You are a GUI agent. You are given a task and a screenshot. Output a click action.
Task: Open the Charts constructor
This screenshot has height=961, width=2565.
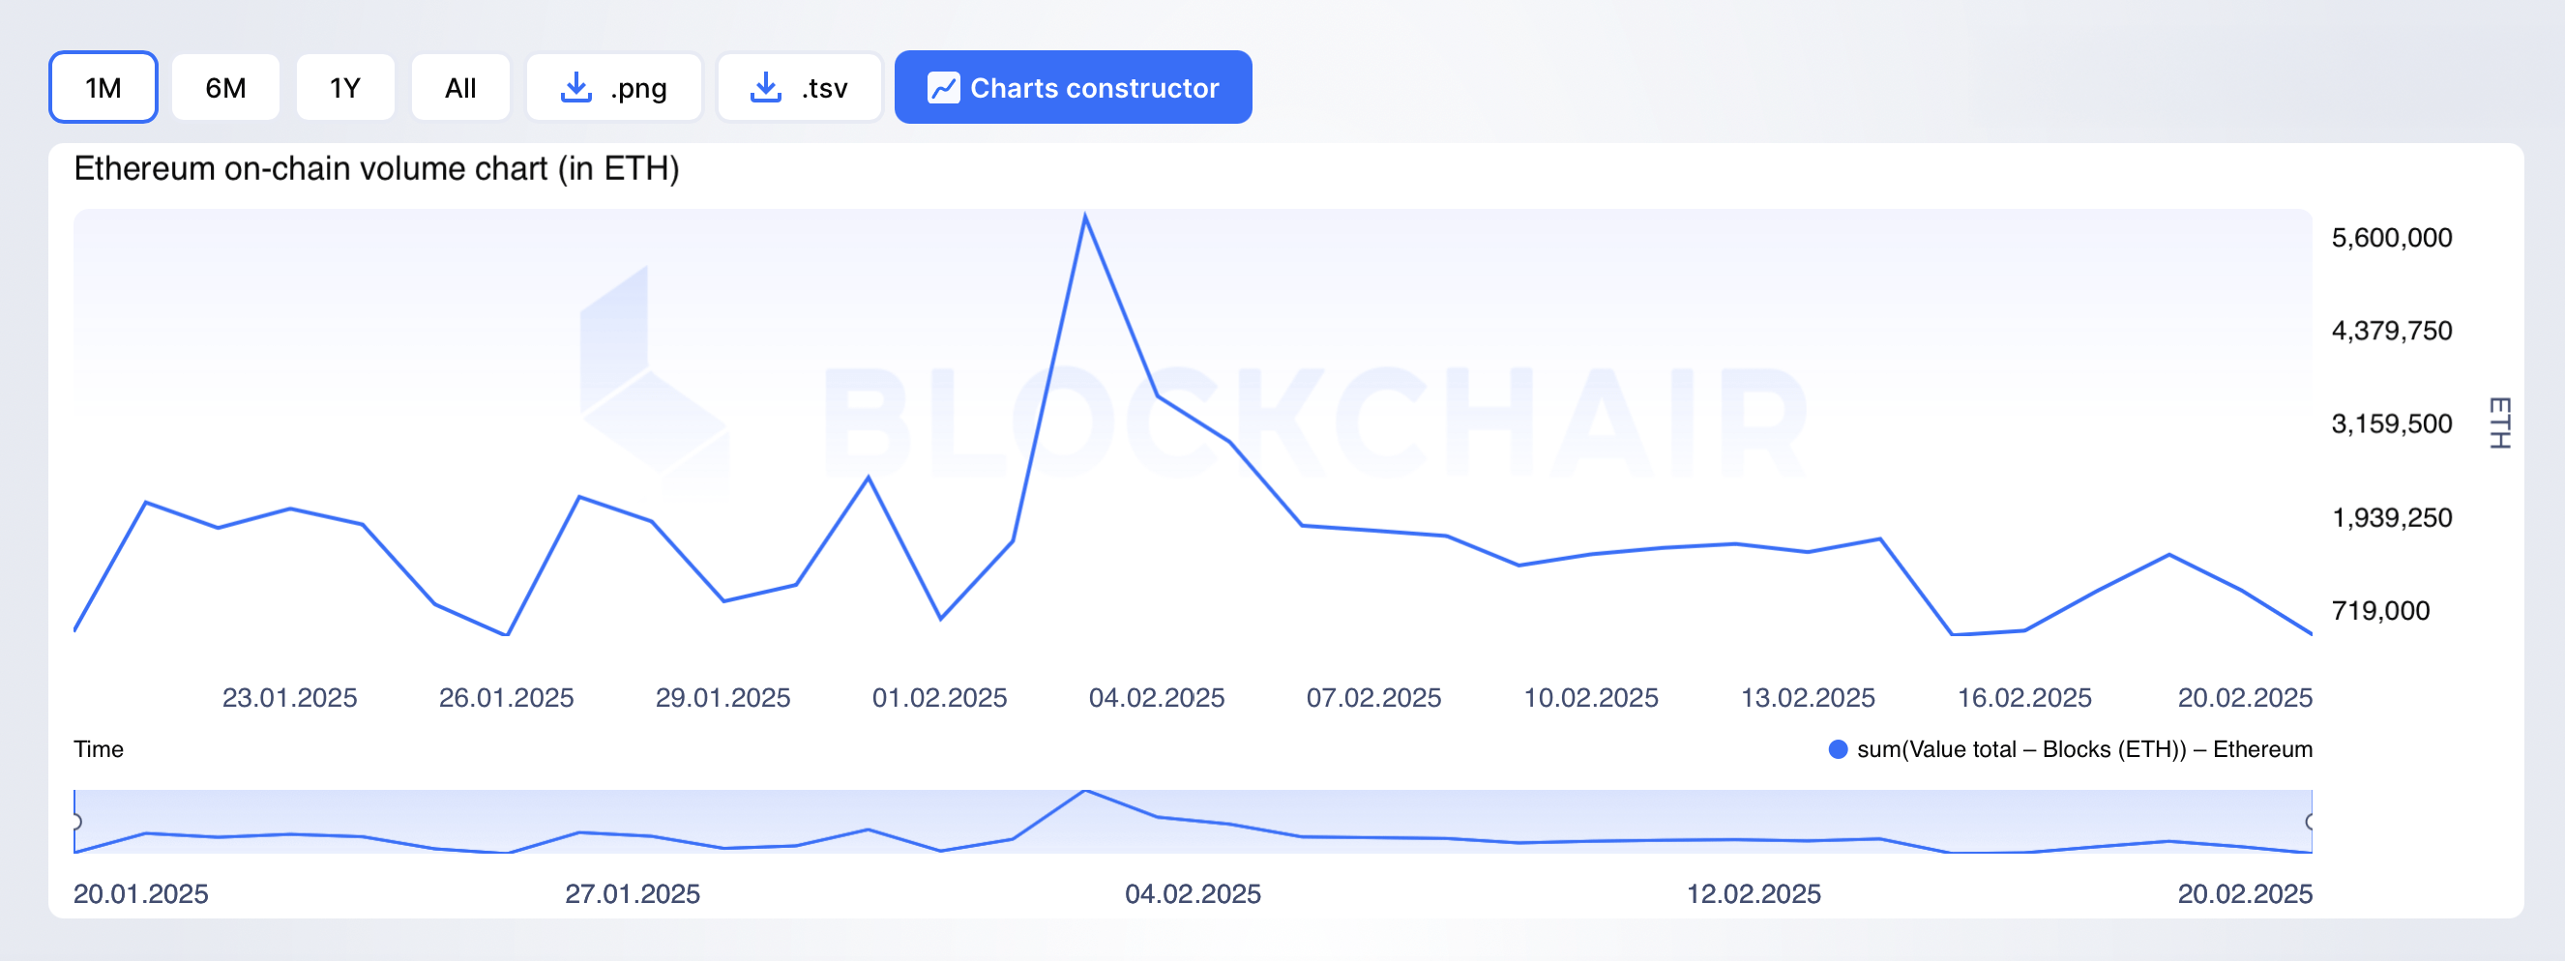pos(1074,87)
